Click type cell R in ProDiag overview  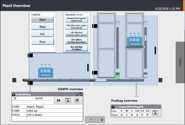(x=132, y=115)
